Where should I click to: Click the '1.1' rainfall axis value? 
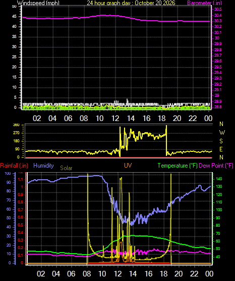click(21, 180)
